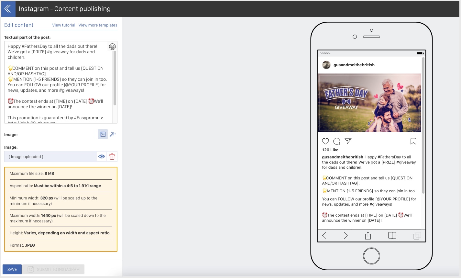
Task: Preview uploaded image with eye icon
Action: tap(102, 156)
